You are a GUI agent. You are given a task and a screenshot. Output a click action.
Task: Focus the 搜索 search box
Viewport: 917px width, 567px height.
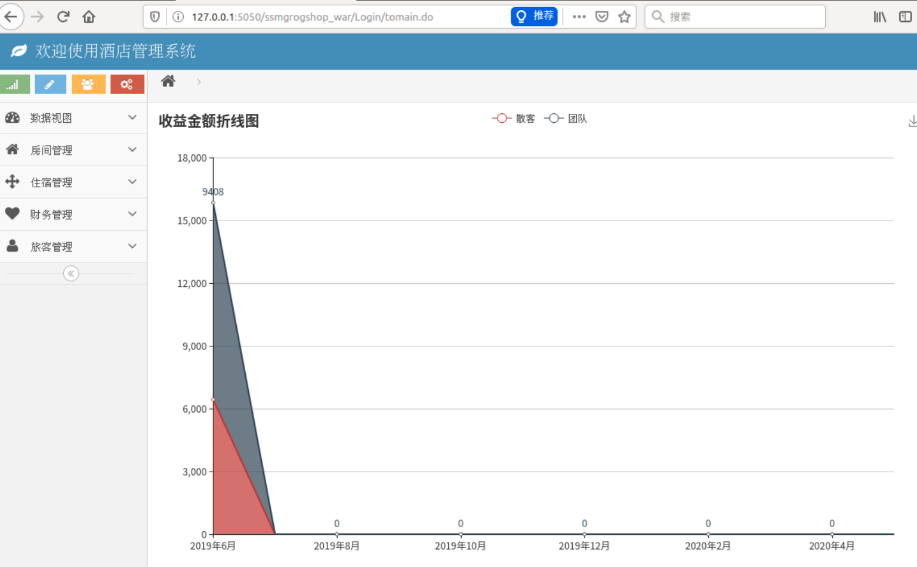coord(735,17)
